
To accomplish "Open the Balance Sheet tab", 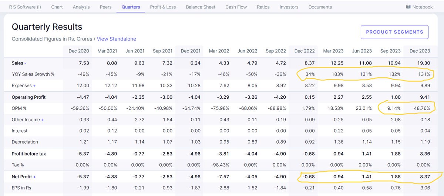I will pyautogui.click(x=201, y=7).
